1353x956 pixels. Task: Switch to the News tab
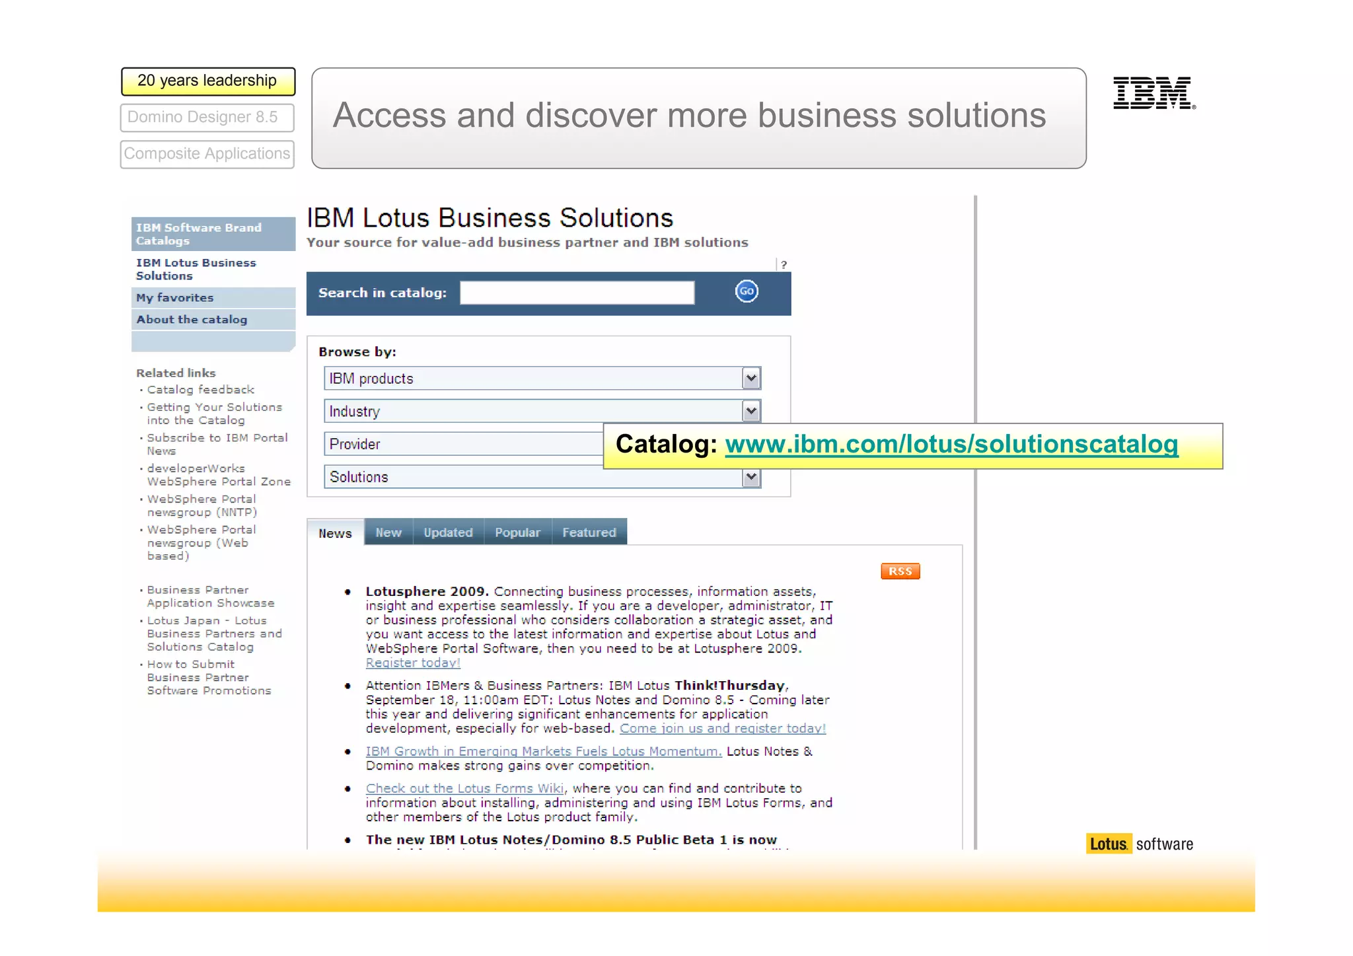(335, 533)
